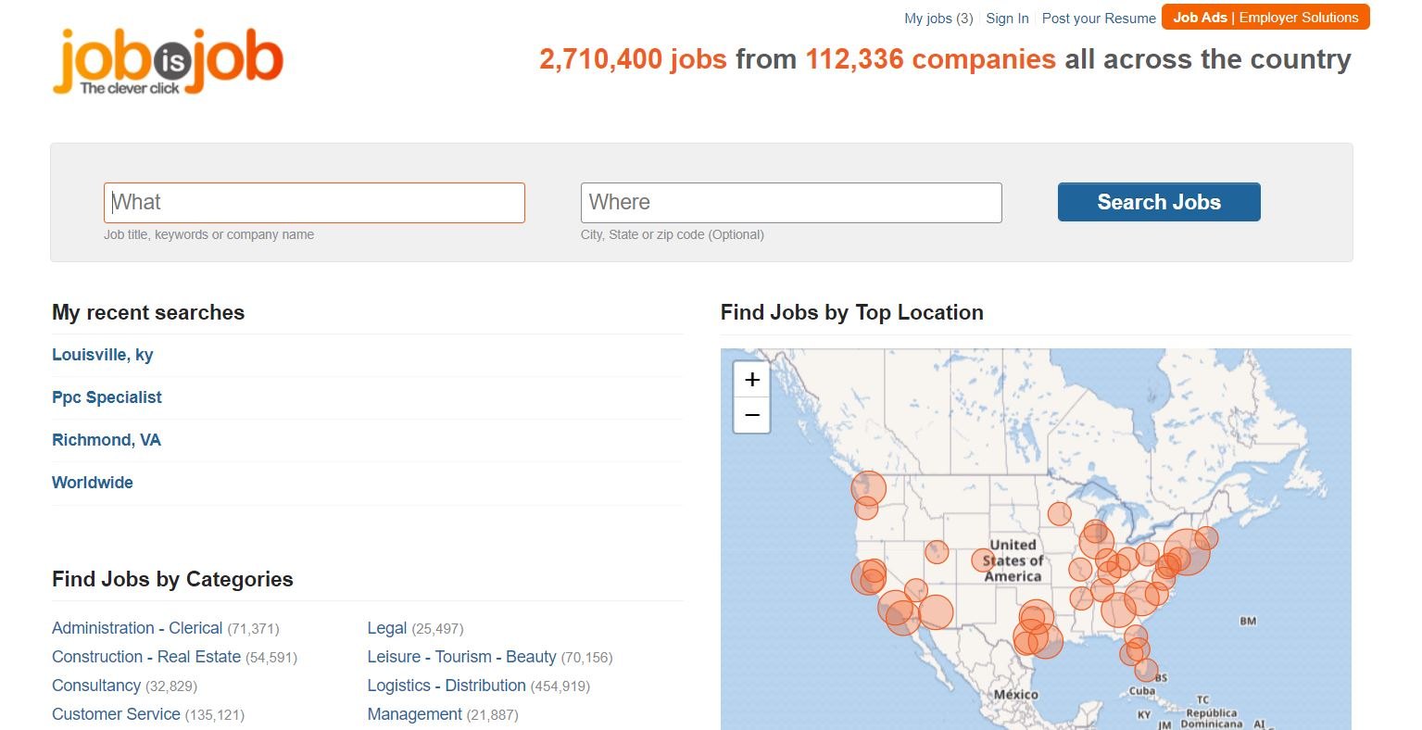Image resolution: width=1422 pixels, height=730 pixels.
Task: Click the Minneapolis job bubble on the map
Action: tap(1060, 513)
